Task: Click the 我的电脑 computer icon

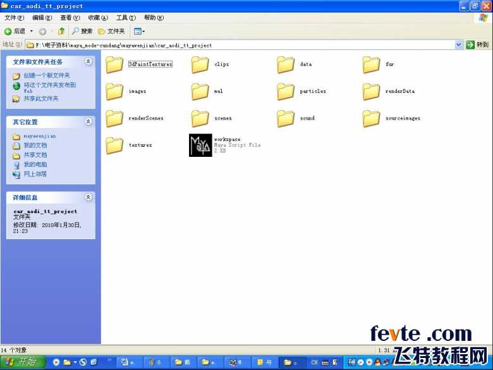Action: point(16,164)
